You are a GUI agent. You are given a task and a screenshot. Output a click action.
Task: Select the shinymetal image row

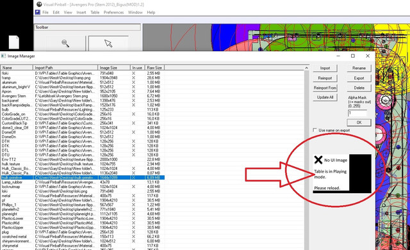tap(83, 246)
